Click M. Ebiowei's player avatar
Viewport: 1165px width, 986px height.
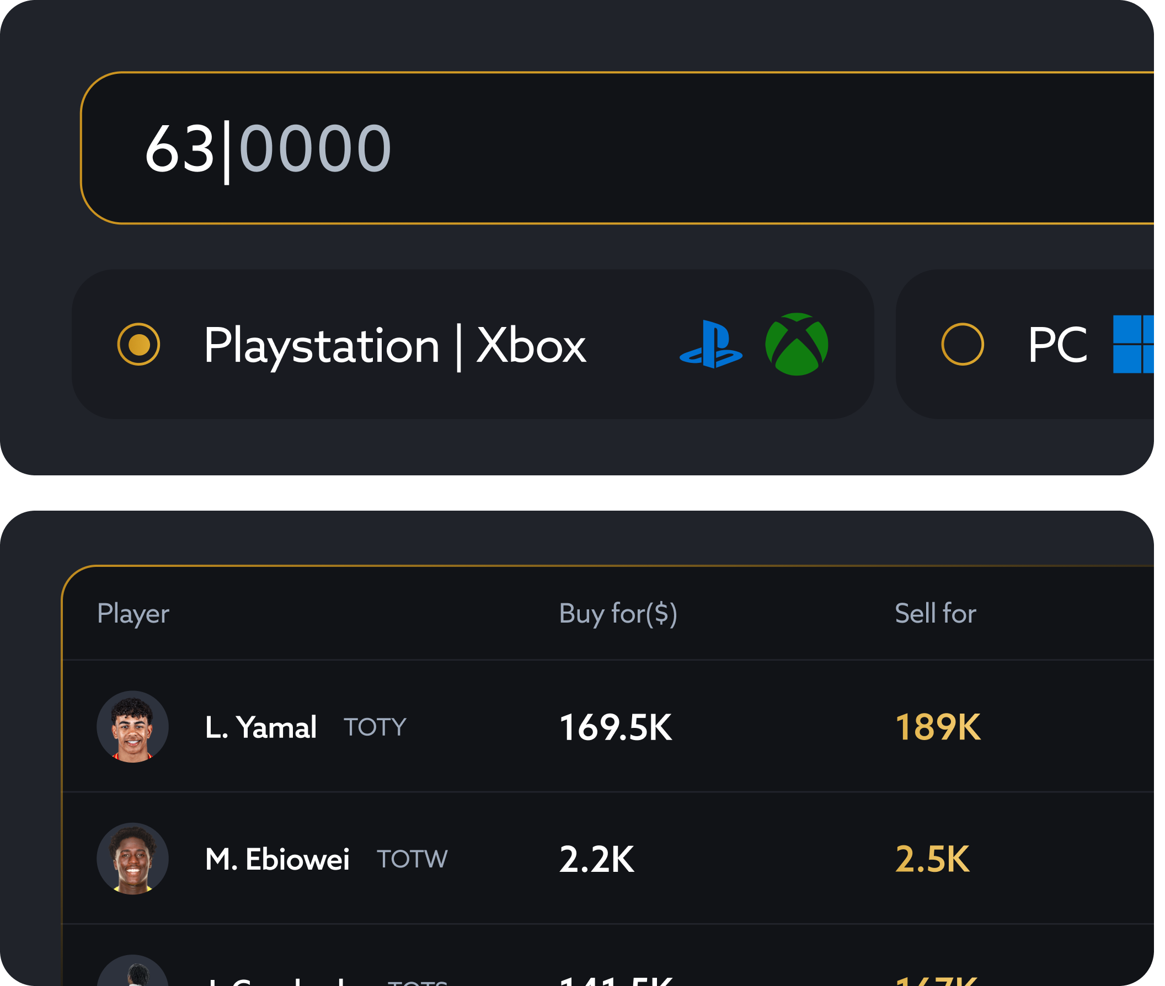pos(132,859)
